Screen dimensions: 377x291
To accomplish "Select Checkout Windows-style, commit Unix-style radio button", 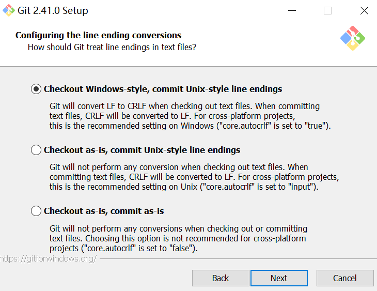I will [x=36, y=89].
